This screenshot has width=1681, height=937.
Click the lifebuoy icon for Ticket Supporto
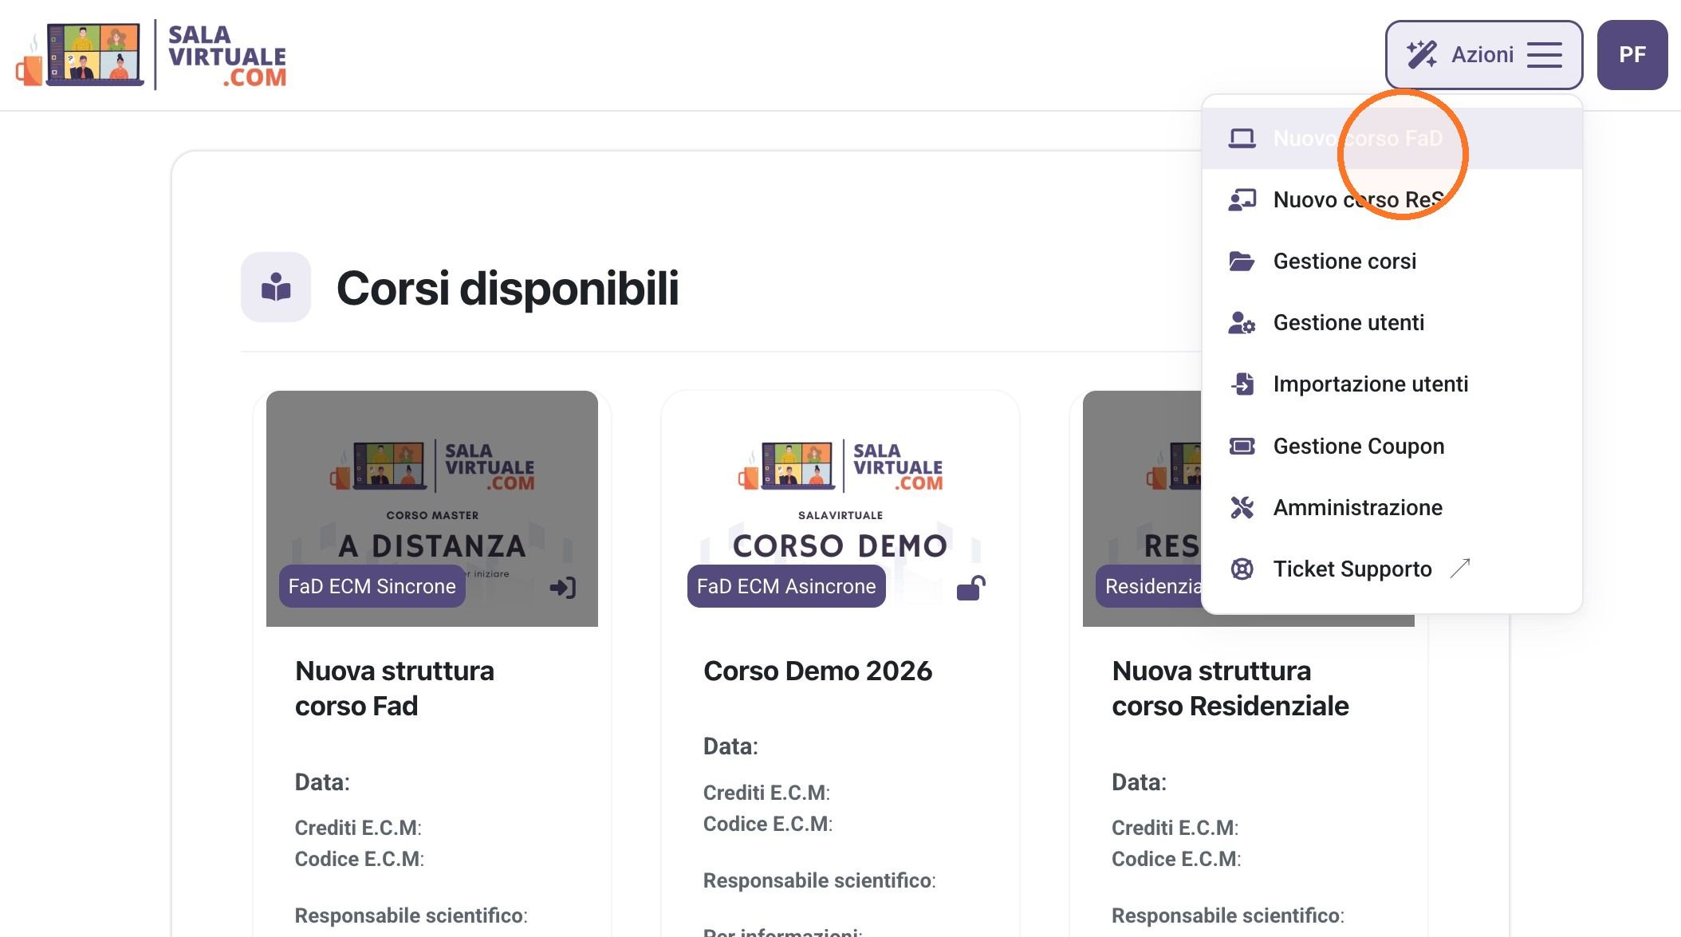coord(1242,569)
